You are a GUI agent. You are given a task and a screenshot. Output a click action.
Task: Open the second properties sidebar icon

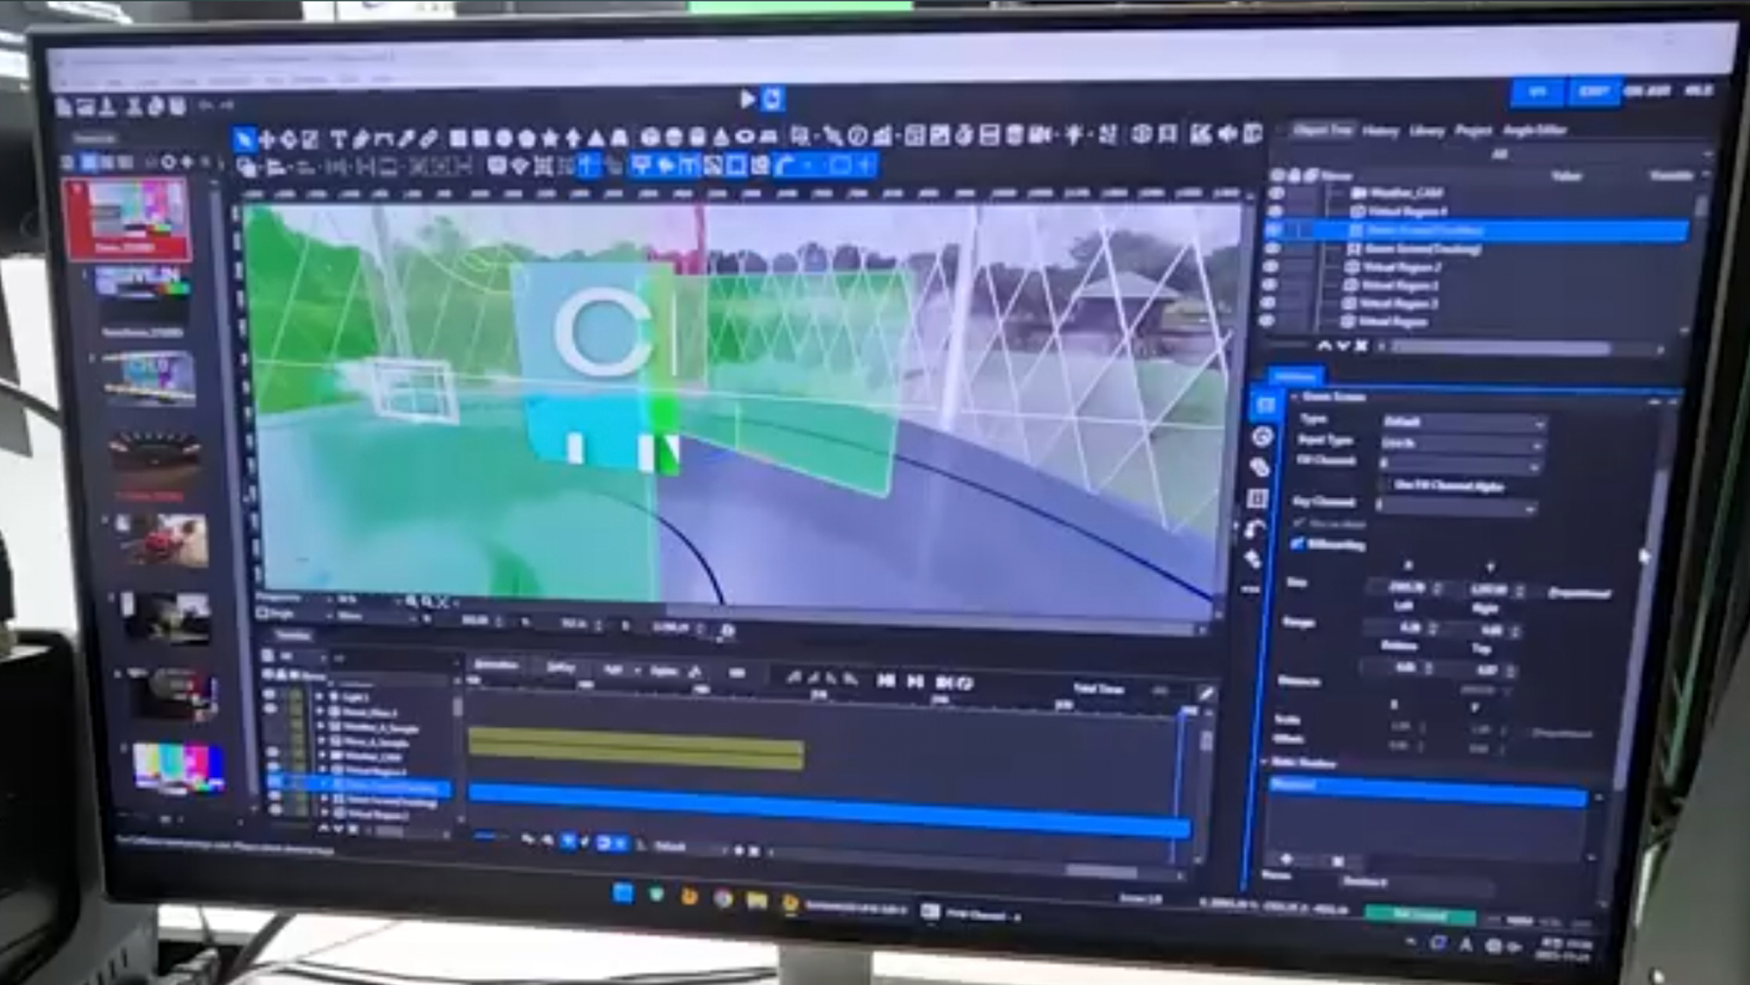1262,437
